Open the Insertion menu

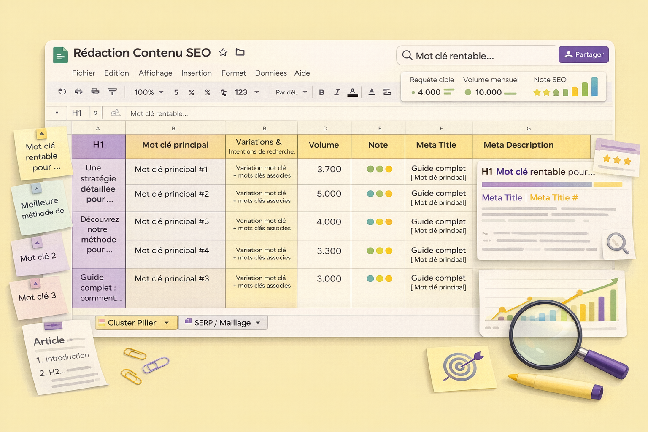point(197,73)
